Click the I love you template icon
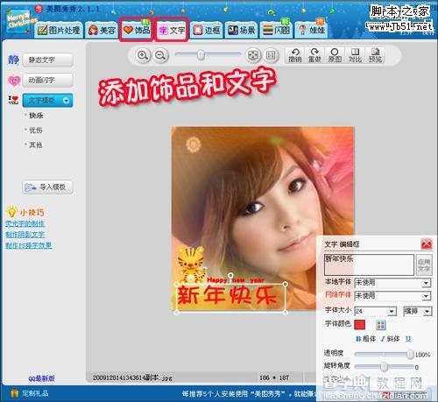 13,100
